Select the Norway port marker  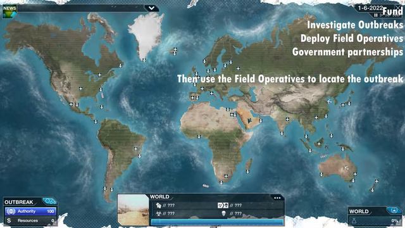(204, 61)
